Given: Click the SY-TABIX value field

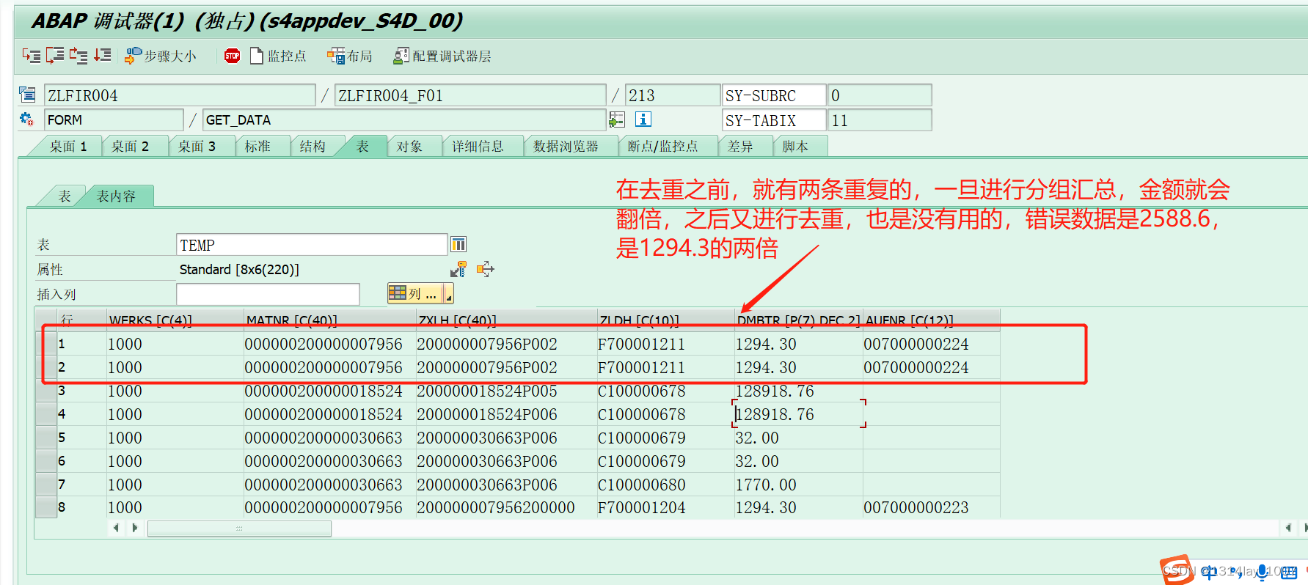Looking at the screenshot, I should (880, 120).
